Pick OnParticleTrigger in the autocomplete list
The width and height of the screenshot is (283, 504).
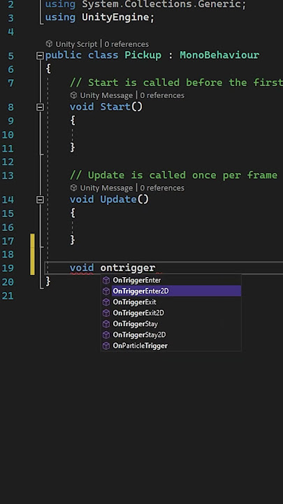coord(171,346)
